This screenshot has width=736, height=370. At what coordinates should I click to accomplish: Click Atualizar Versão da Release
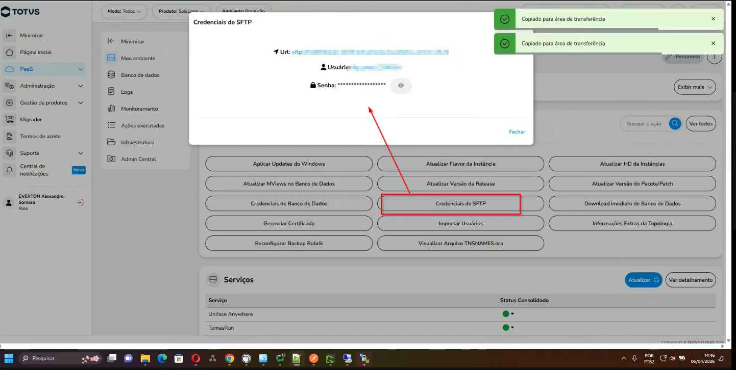click(x=460, y=183)
